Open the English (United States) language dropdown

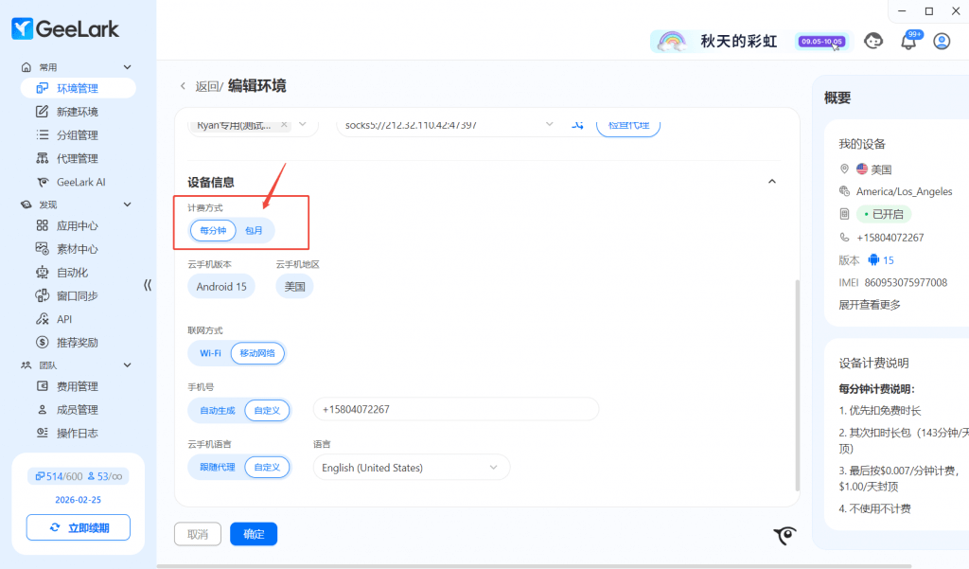[x=411, y=468]
